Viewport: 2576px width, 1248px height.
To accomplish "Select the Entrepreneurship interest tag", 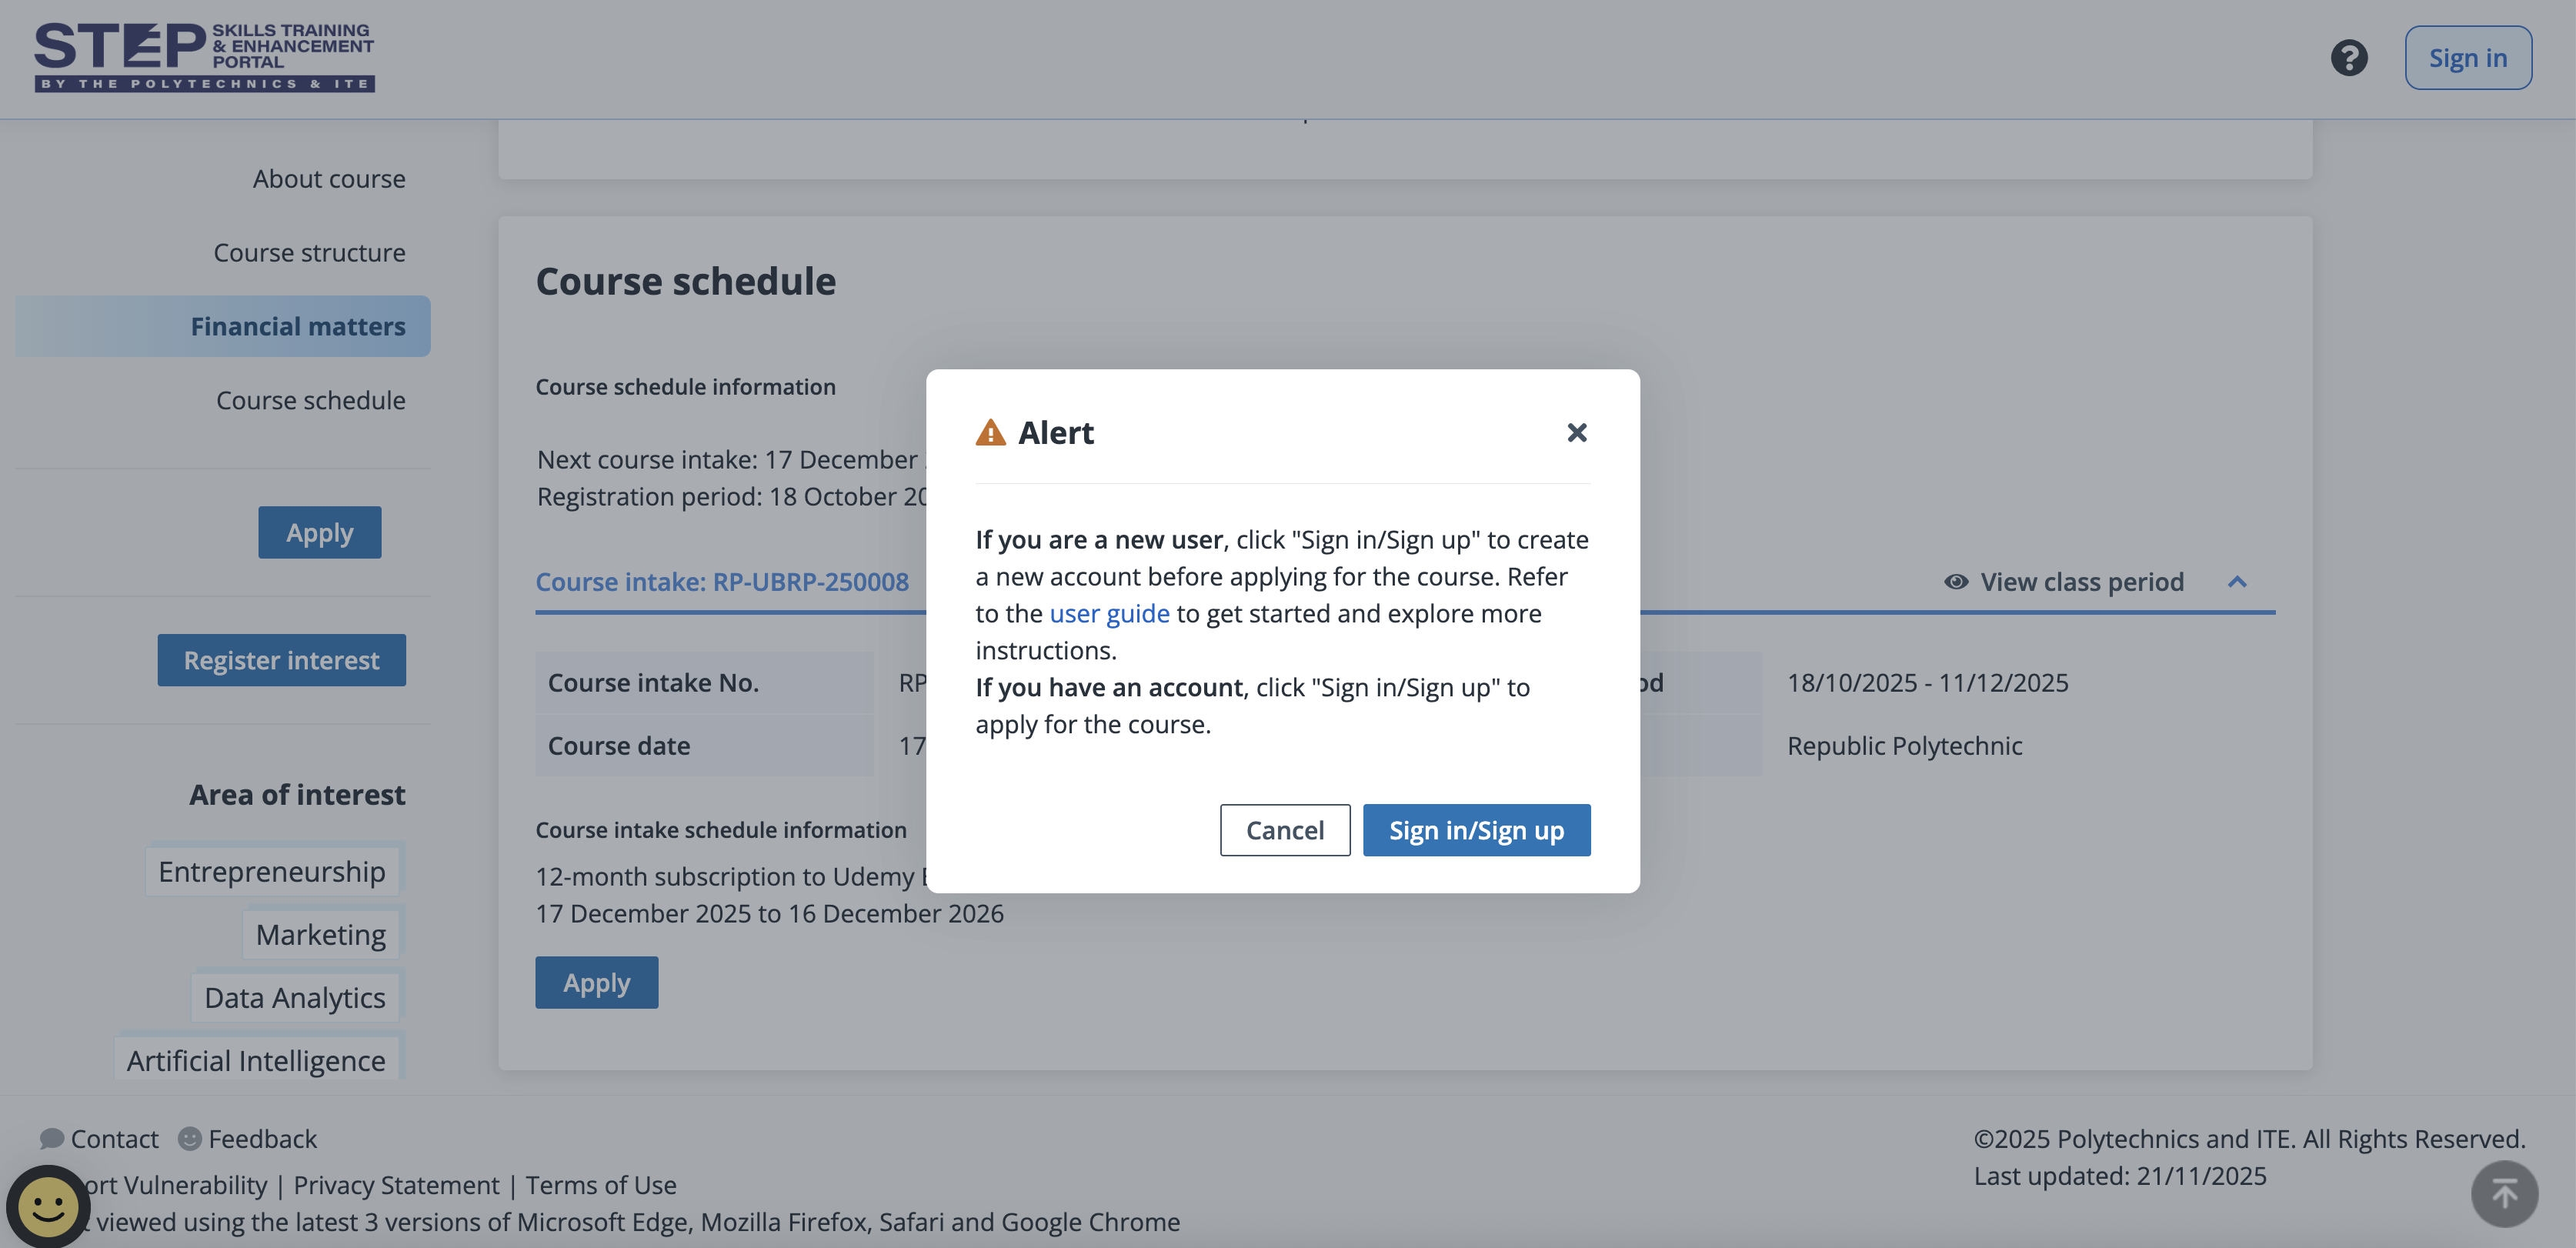I will pos(272,872).
